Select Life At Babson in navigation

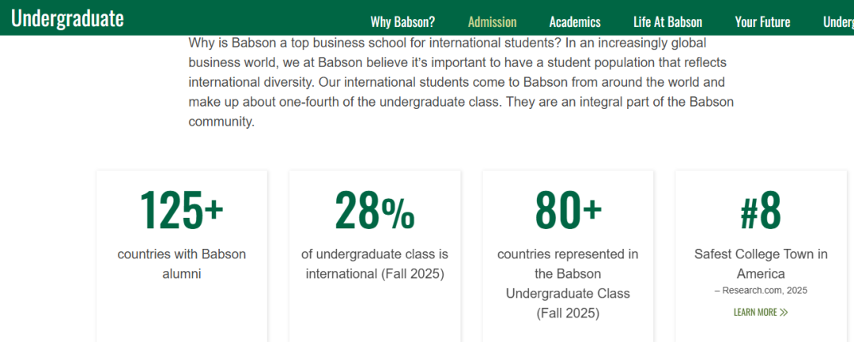667,22
